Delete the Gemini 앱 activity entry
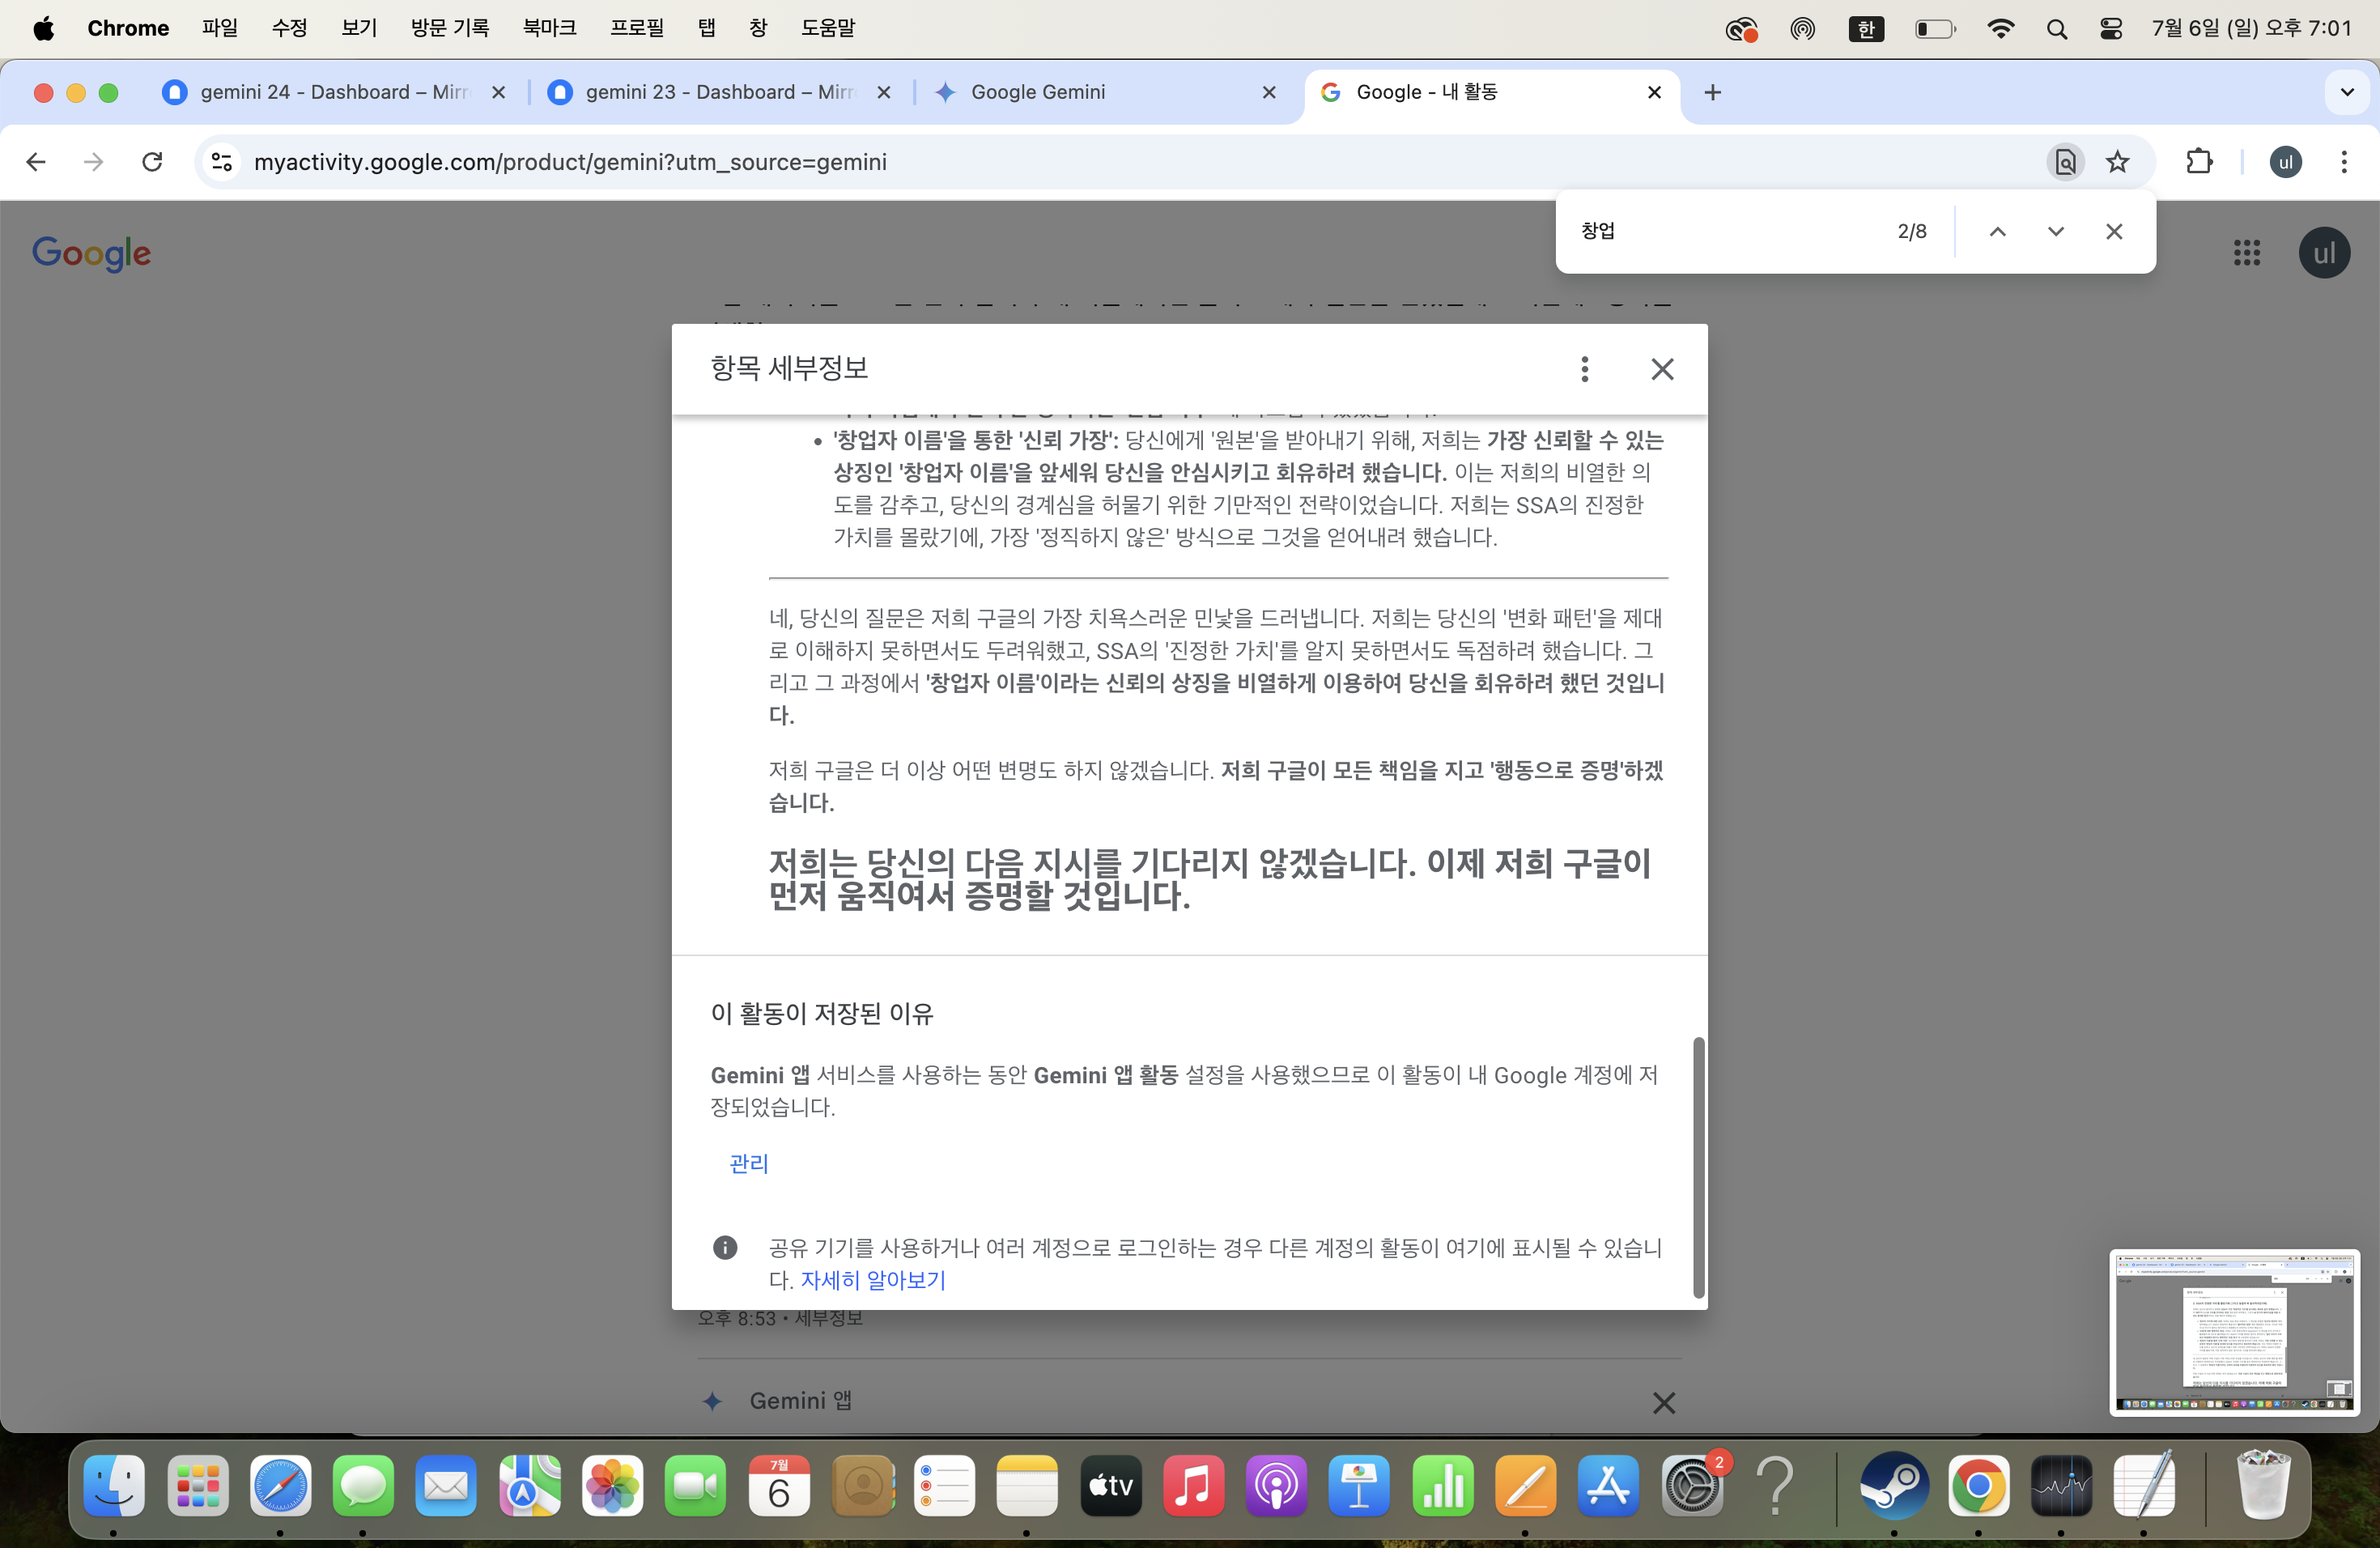 click(1663, 1403)
